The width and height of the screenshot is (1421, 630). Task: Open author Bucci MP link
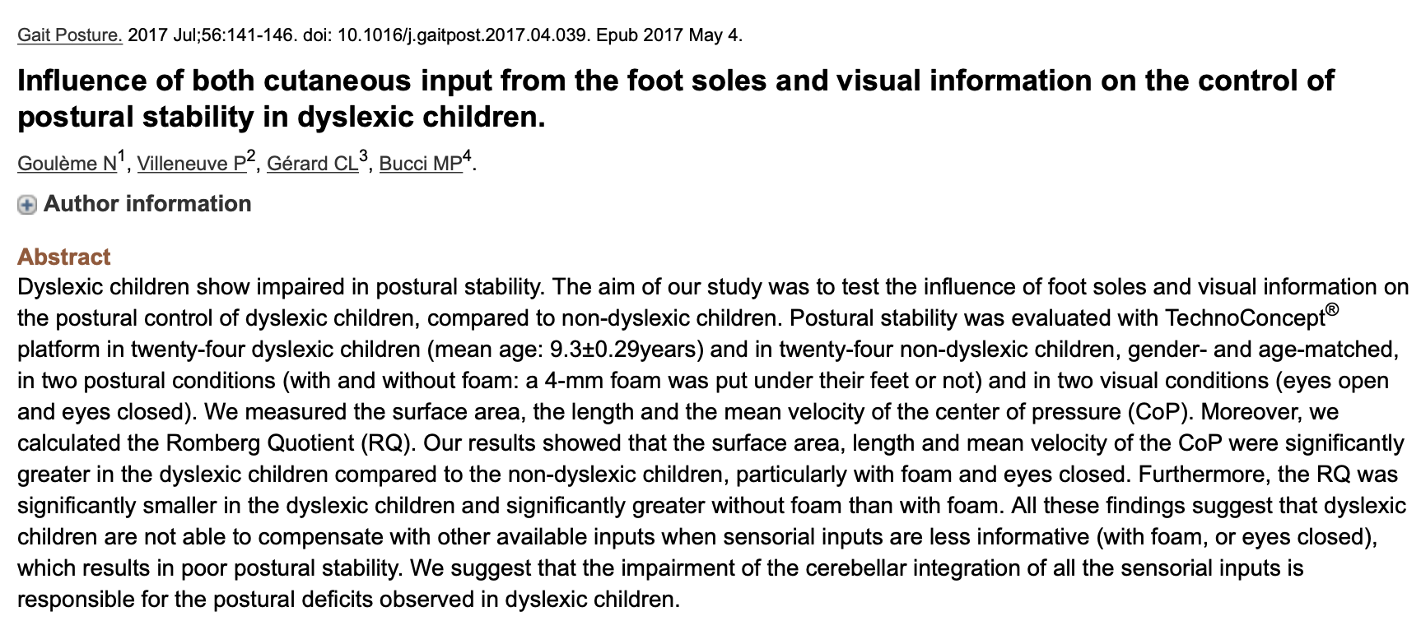pos(421,164)
